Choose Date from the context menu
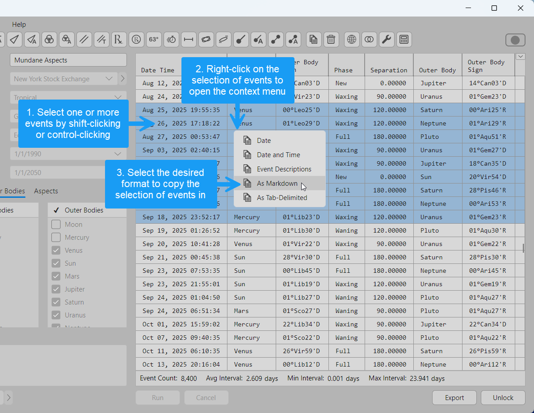 click(x=280, y=141)
